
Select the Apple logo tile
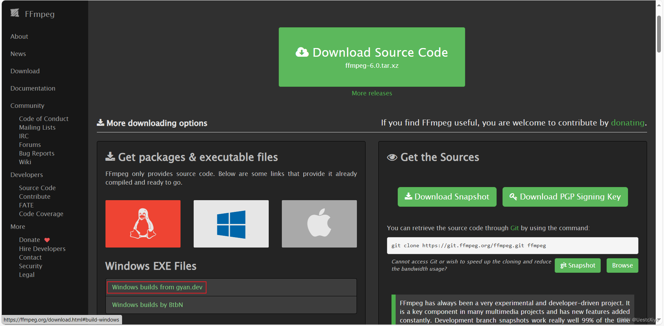pos(319,224)
